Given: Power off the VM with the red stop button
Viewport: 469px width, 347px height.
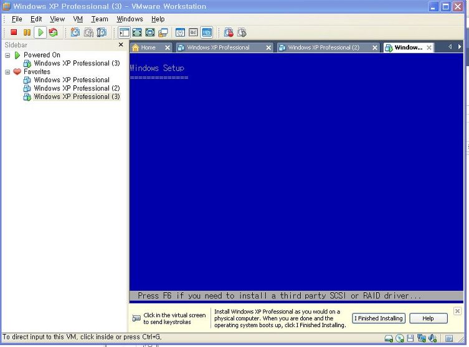Looking at the screenshot, I should point(14,32).
